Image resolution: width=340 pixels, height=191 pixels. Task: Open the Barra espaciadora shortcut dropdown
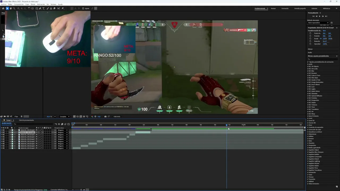(318, 23)
